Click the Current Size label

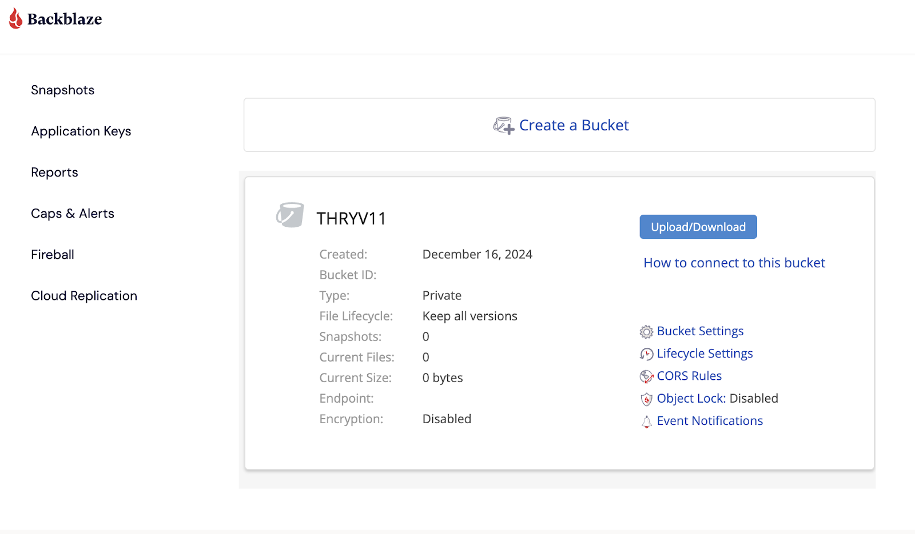(356, 378)
